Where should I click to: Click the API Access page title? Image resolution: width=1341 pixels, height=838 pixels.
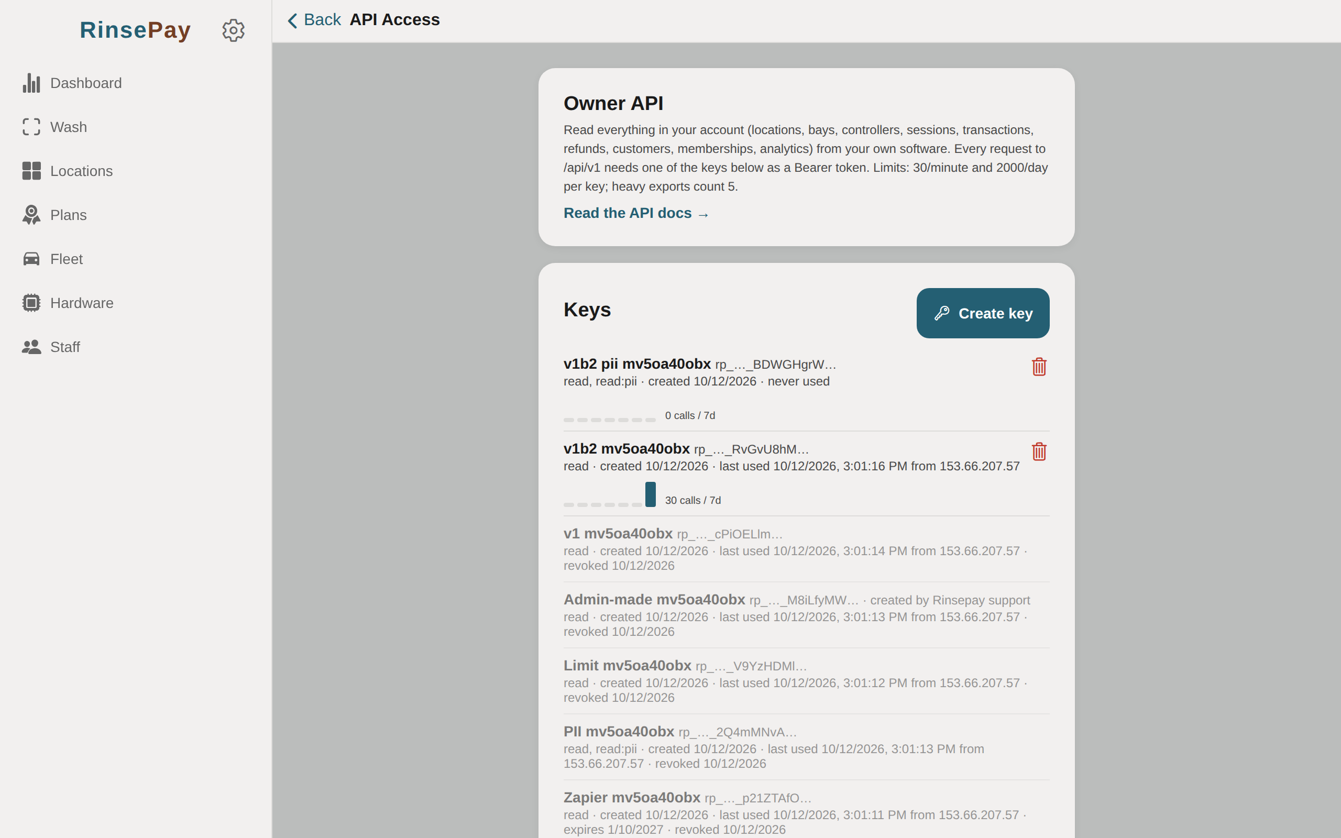pyautogui.click(x=394, y=20)
